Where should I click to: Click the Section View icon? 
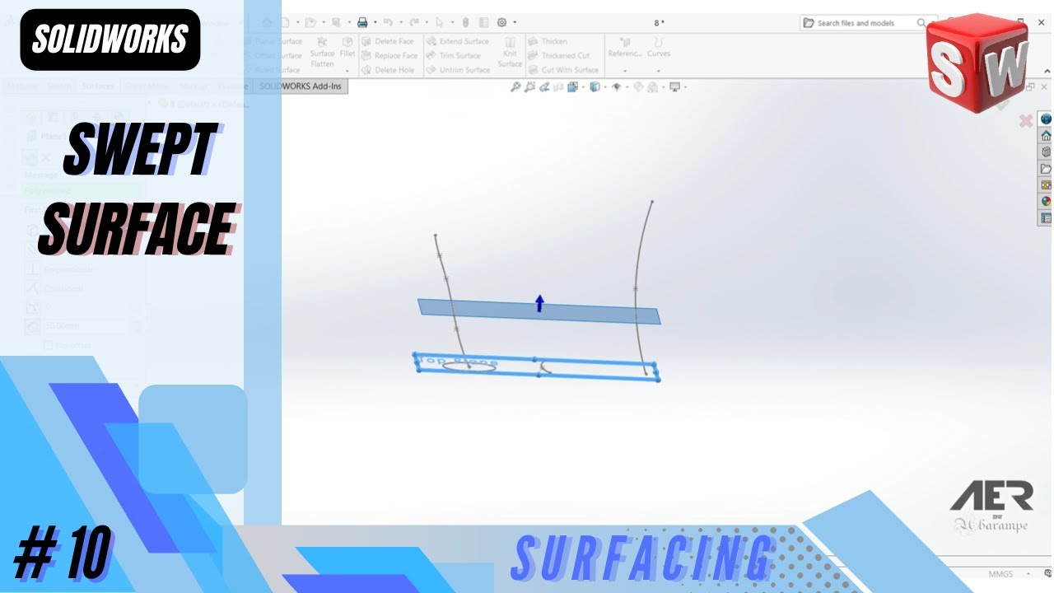click(557, 86)
